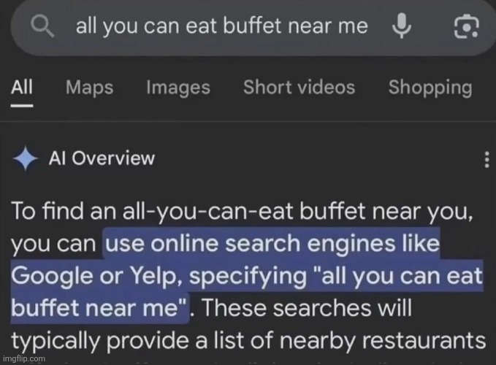Click the AI Overview heading label
The width and height of the screenshot is (496, 365).
tap(102, 158)
